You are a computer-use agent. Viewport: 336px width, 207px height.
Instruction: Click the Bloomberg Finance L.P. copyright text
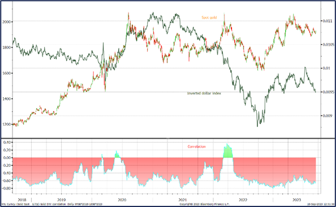point(205,204)
